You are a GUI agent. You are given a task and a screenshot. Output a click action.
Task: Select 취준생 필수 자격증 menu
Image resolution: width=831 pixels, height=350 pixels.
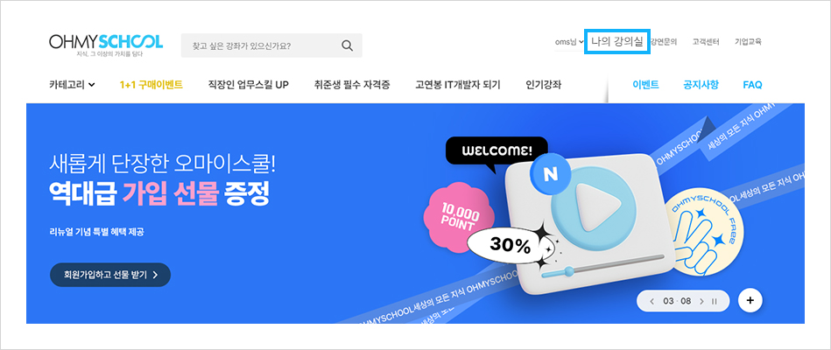(352, 84)
